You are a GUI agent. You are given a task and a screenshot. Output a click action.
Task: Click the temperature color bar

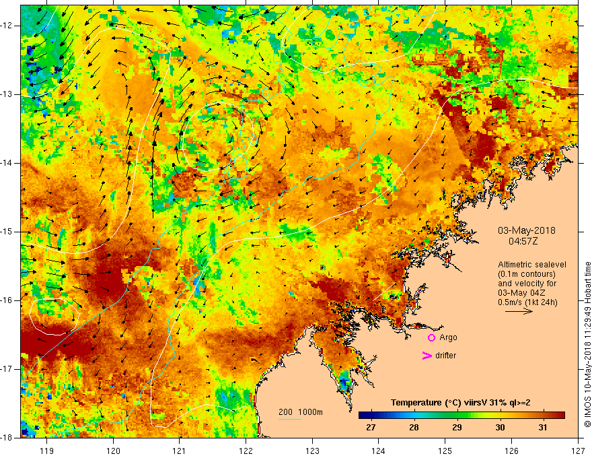(461, 416)
